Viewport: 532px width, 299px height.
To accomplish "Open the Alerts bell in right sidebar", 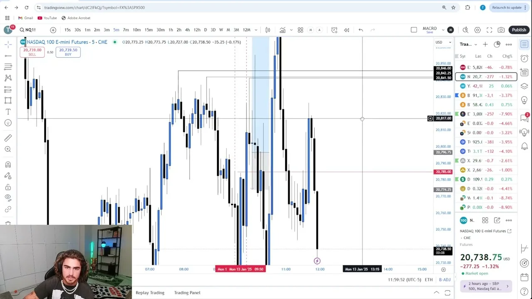I will [x=525, y=146].
